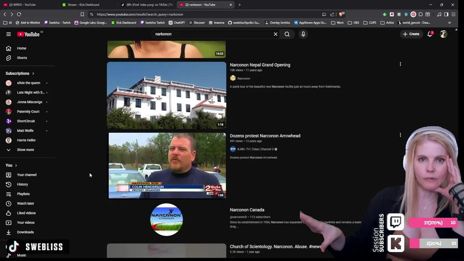Open the Brave main menu icon

click(x=453, y=14)
